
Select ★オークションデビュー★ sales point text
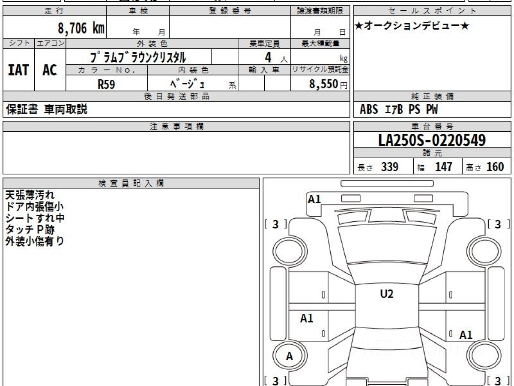[x=412, y=26]
